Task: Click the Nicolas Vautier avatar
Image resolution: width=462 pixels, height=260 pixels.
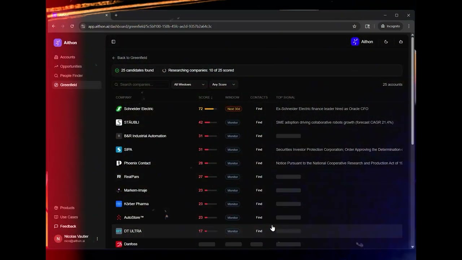Action: (x=58, y=239)
